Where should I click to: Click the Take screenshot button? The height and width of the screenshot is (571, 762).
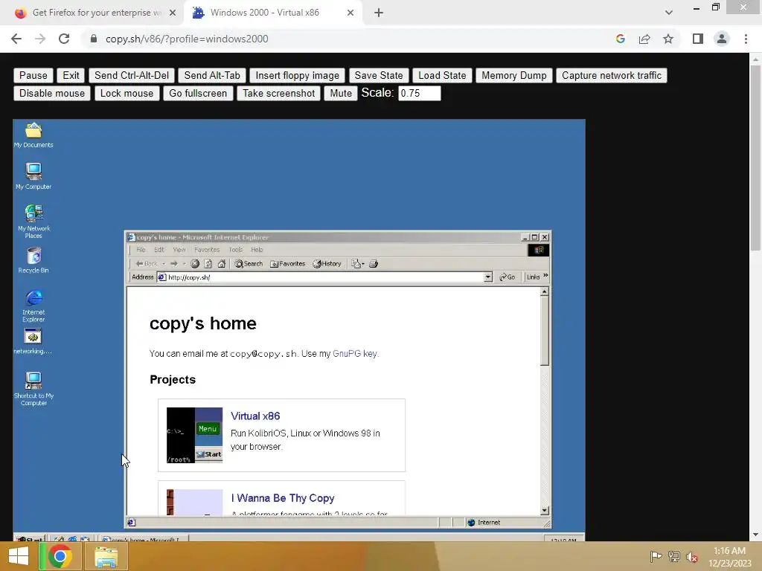click(279, 93)
